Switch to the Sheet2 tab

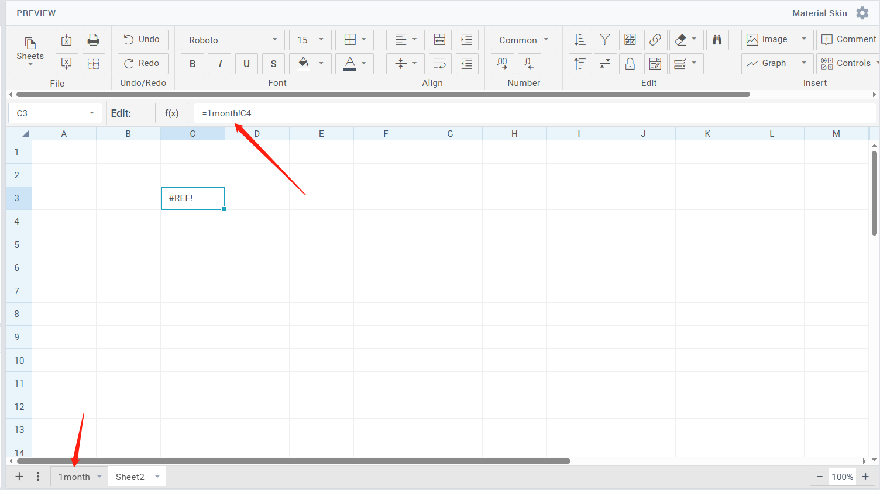[x=130, y=477]
